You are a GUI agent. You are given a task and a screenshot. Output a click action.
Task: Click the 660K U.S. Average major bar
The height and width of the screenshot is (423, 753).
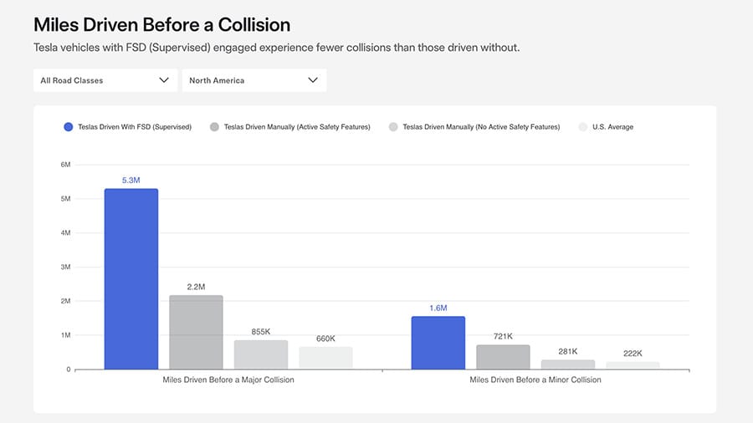[x=325, y=358]
